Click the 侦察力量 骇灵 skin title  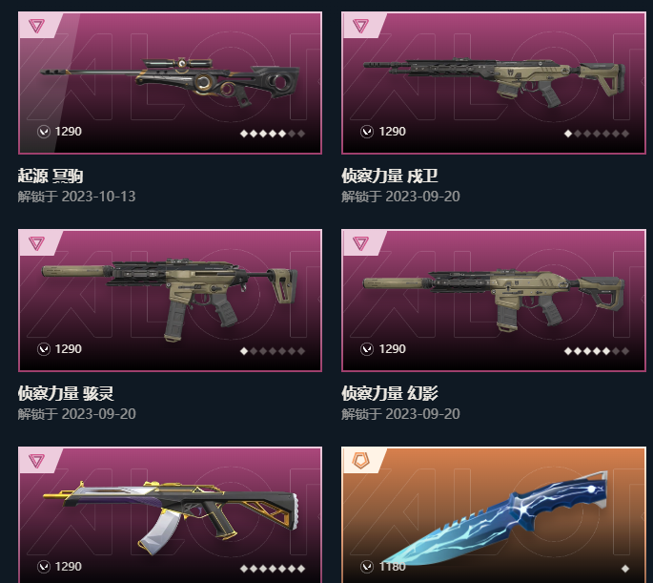coord(66,393)
